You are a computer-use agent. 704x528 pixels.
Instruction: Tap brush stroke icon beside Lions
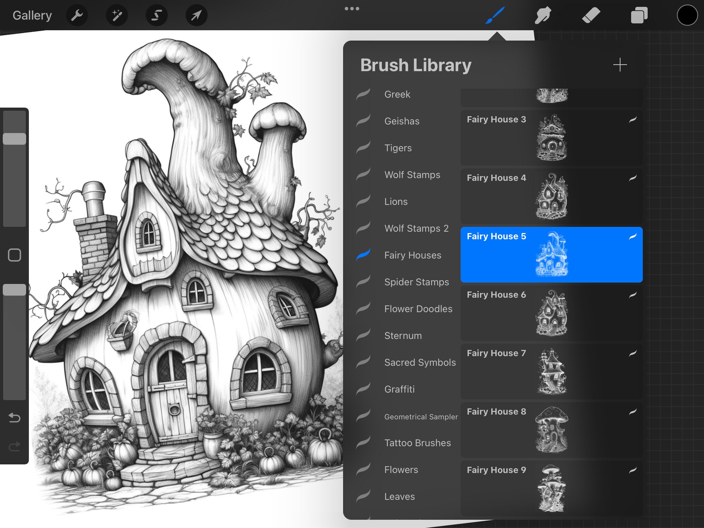click(x=363, y=201)
